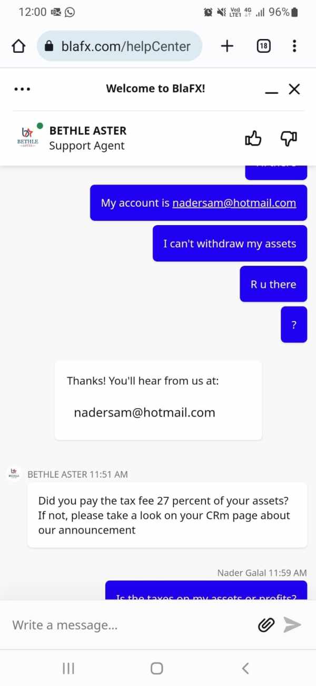Close the Welcome to BlaFX chat

click(x=294, y=89)
